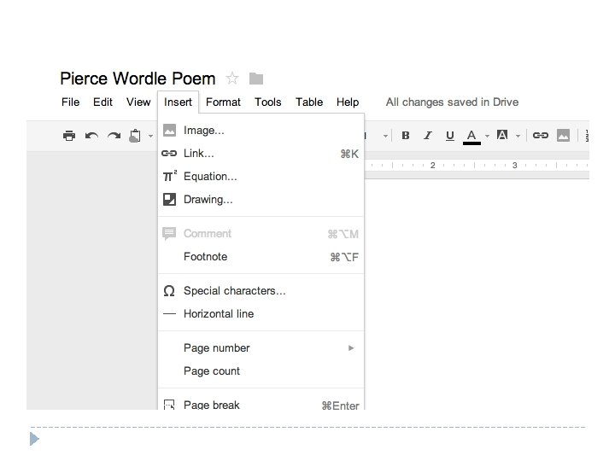Select Drawing... in the Insert menu
This screenshot has width=615, height=461.
tap(261, 200)
